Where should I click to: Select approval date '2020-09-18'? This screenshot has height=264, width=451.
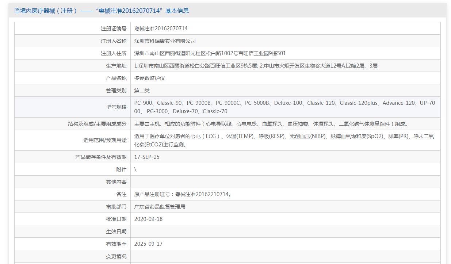click(148, 219)
